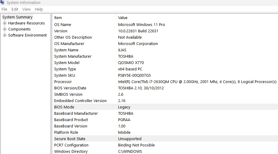Click the TOSHIBA BaseBoard Manufacturer value
This screenshot has height=154, width=278.
[126, 114]
